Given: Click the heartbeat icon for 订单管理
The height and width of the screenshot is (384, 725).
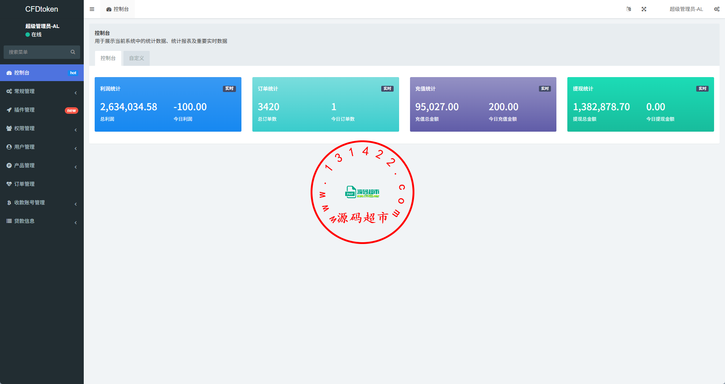Looking at the screenshot, I should [x=9, y=184].
